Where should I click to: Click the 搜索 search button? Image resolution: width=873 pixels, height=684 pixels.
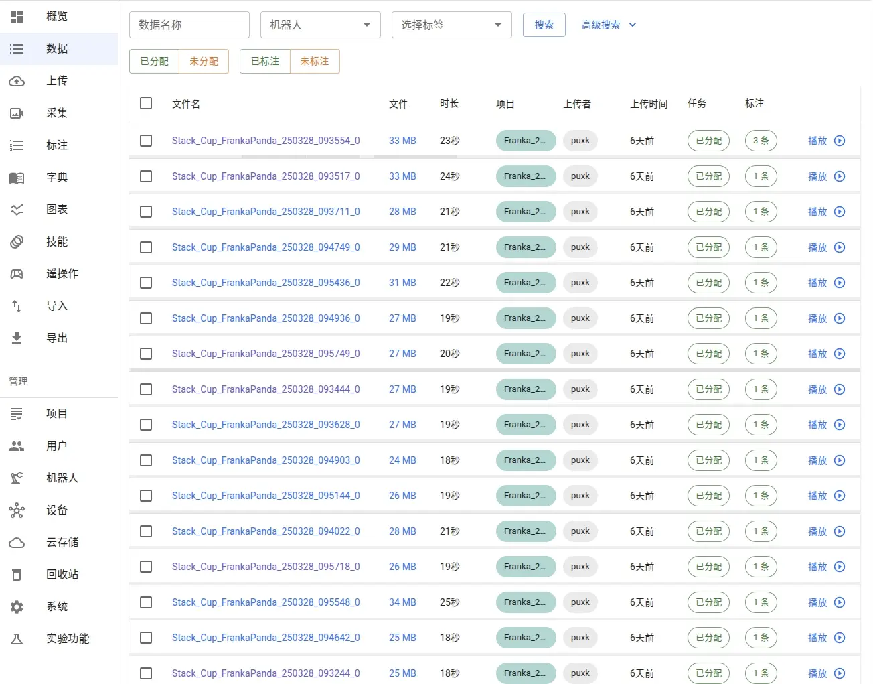pos(544,25)
